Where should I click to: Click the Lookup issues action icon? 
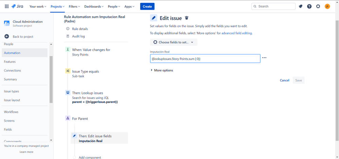68,93
